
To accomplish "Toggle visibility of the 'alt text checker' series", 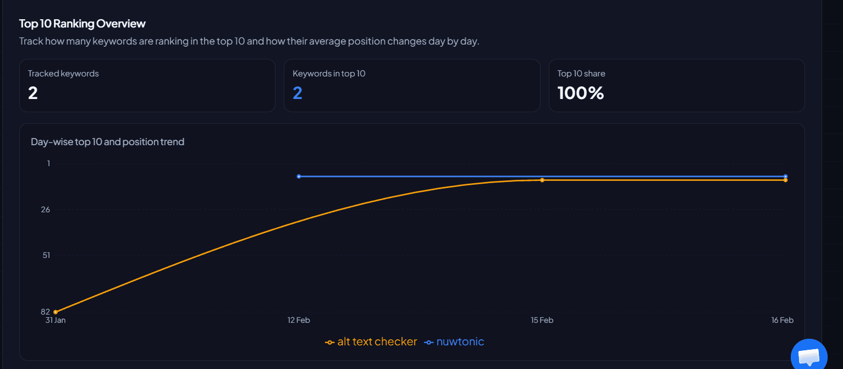I will pos(377,342).
